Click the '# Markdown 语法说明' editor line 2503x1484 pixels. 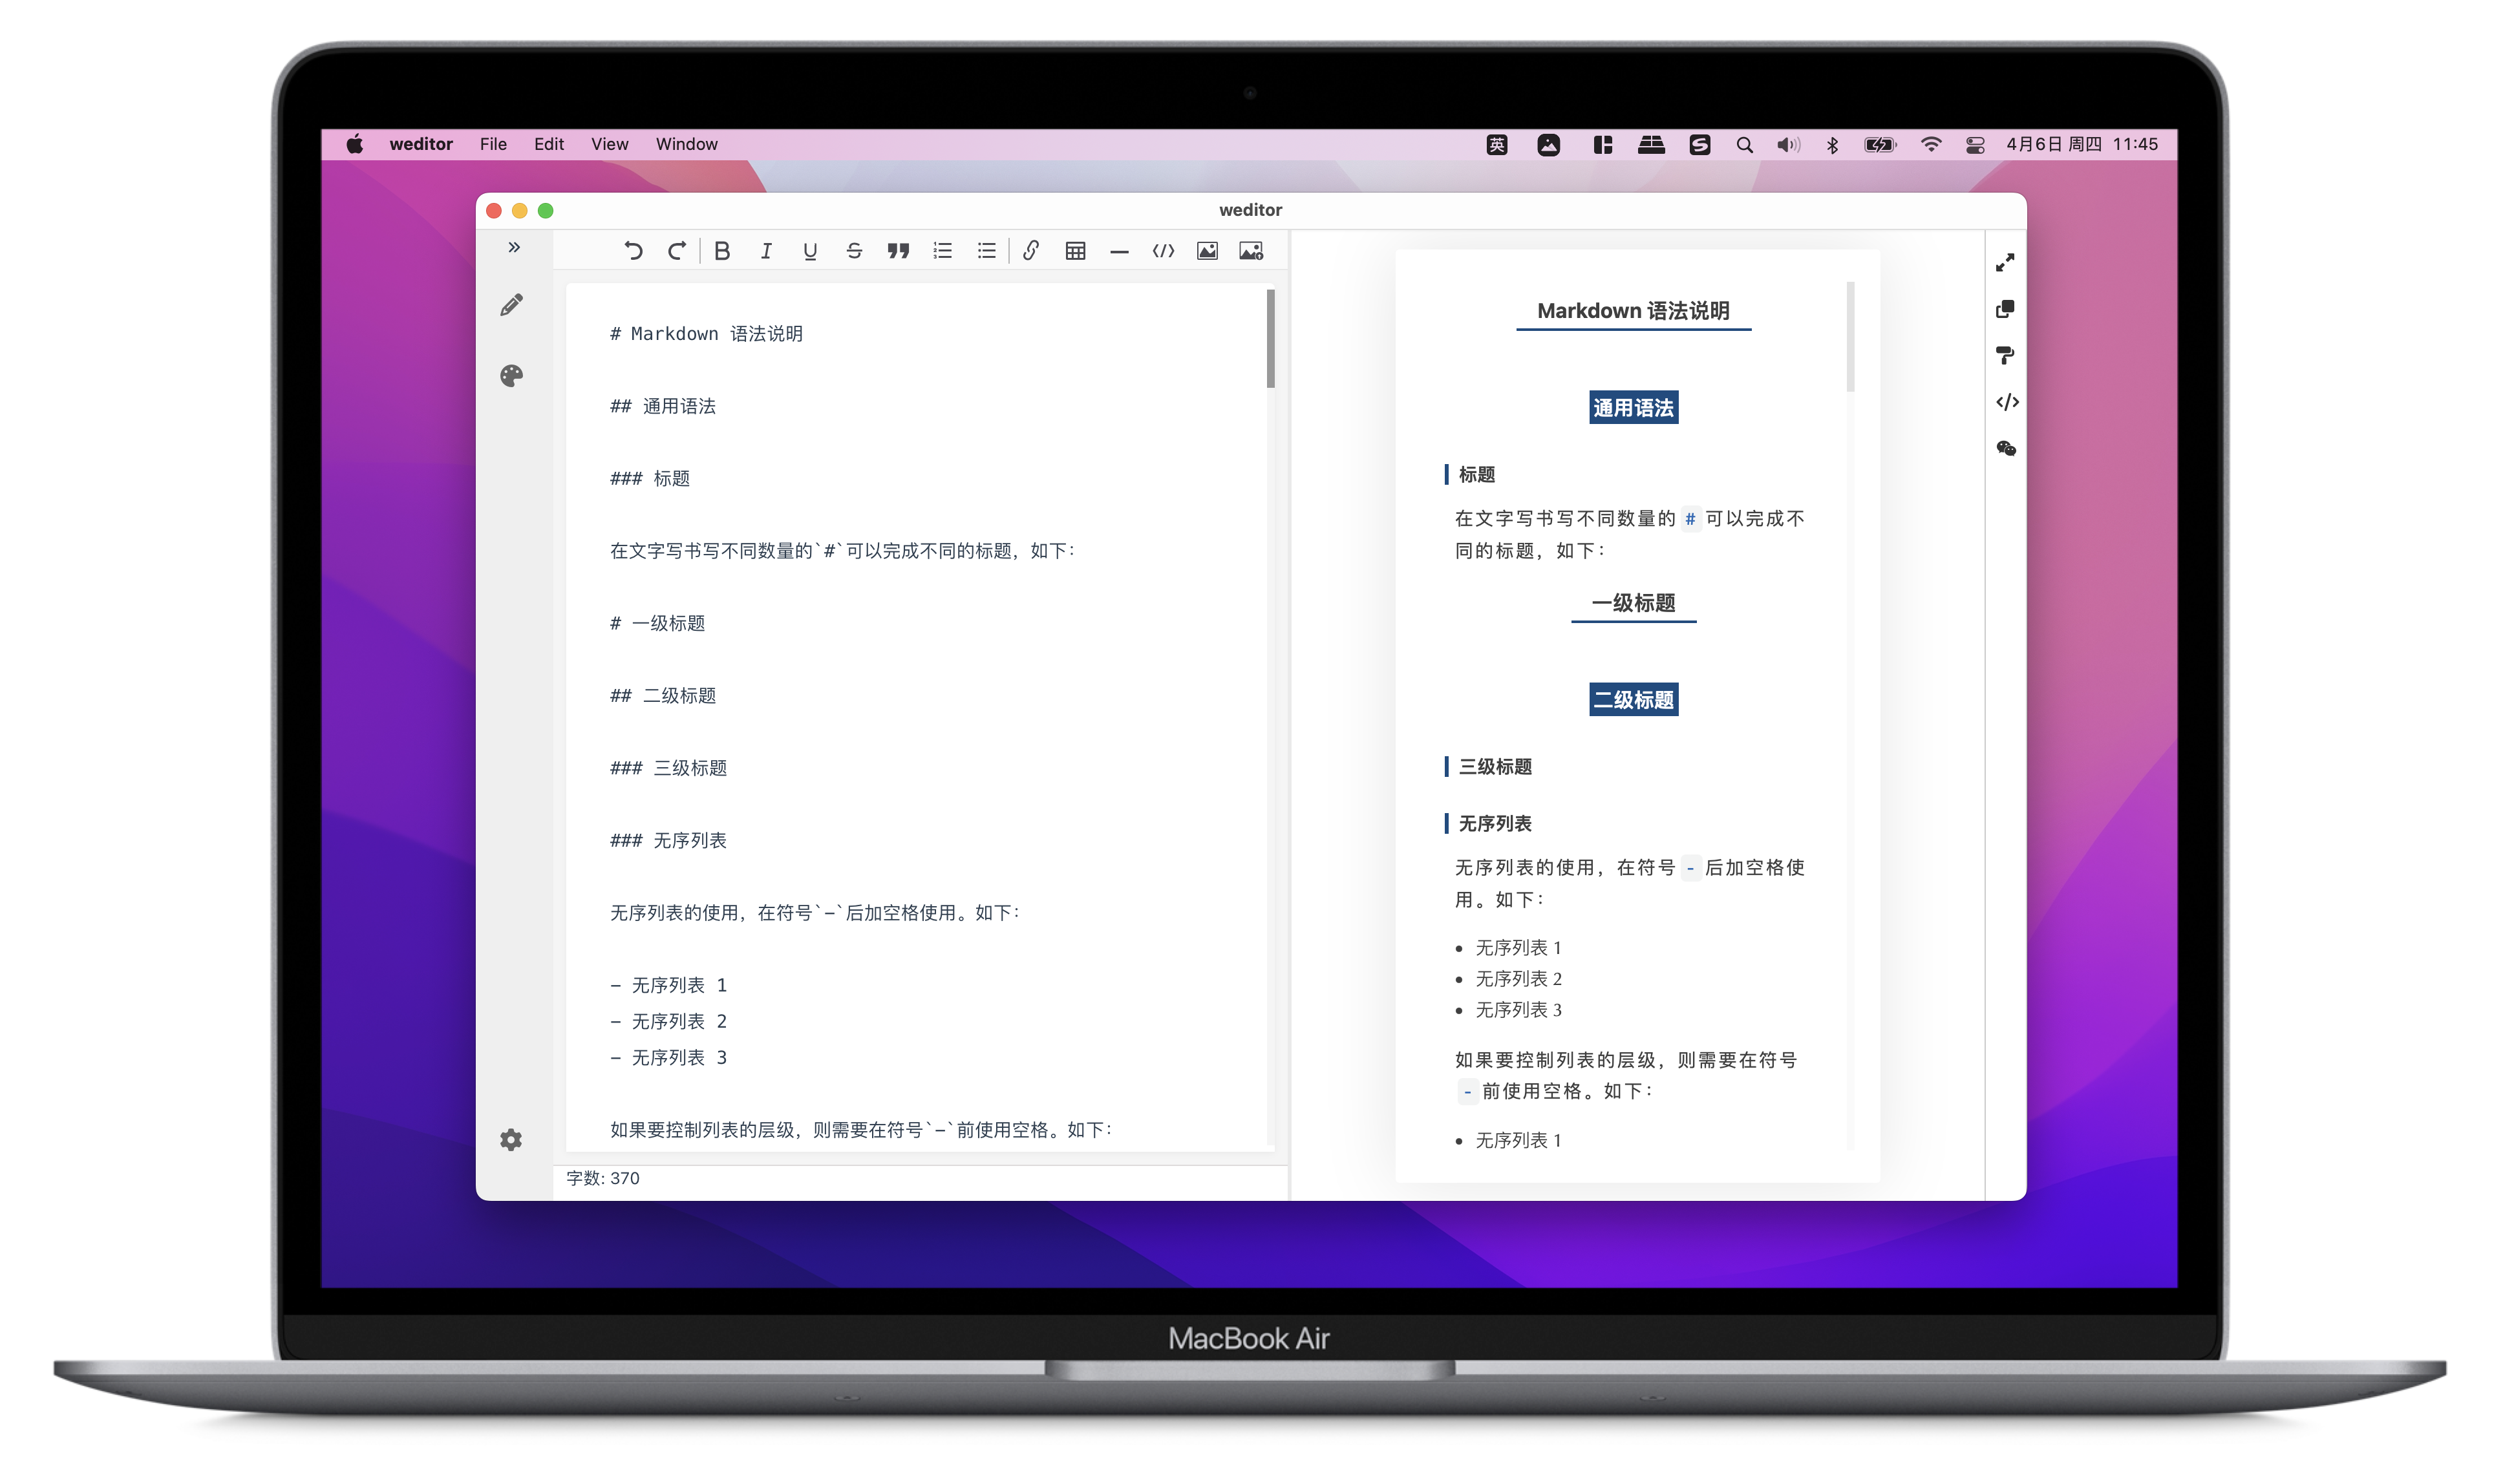click(x=707, y=334)
